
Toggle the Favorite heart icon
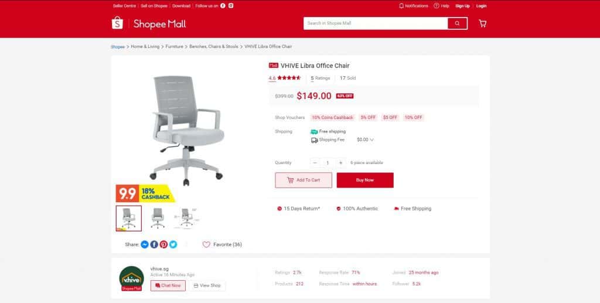[x=206, y=244]
